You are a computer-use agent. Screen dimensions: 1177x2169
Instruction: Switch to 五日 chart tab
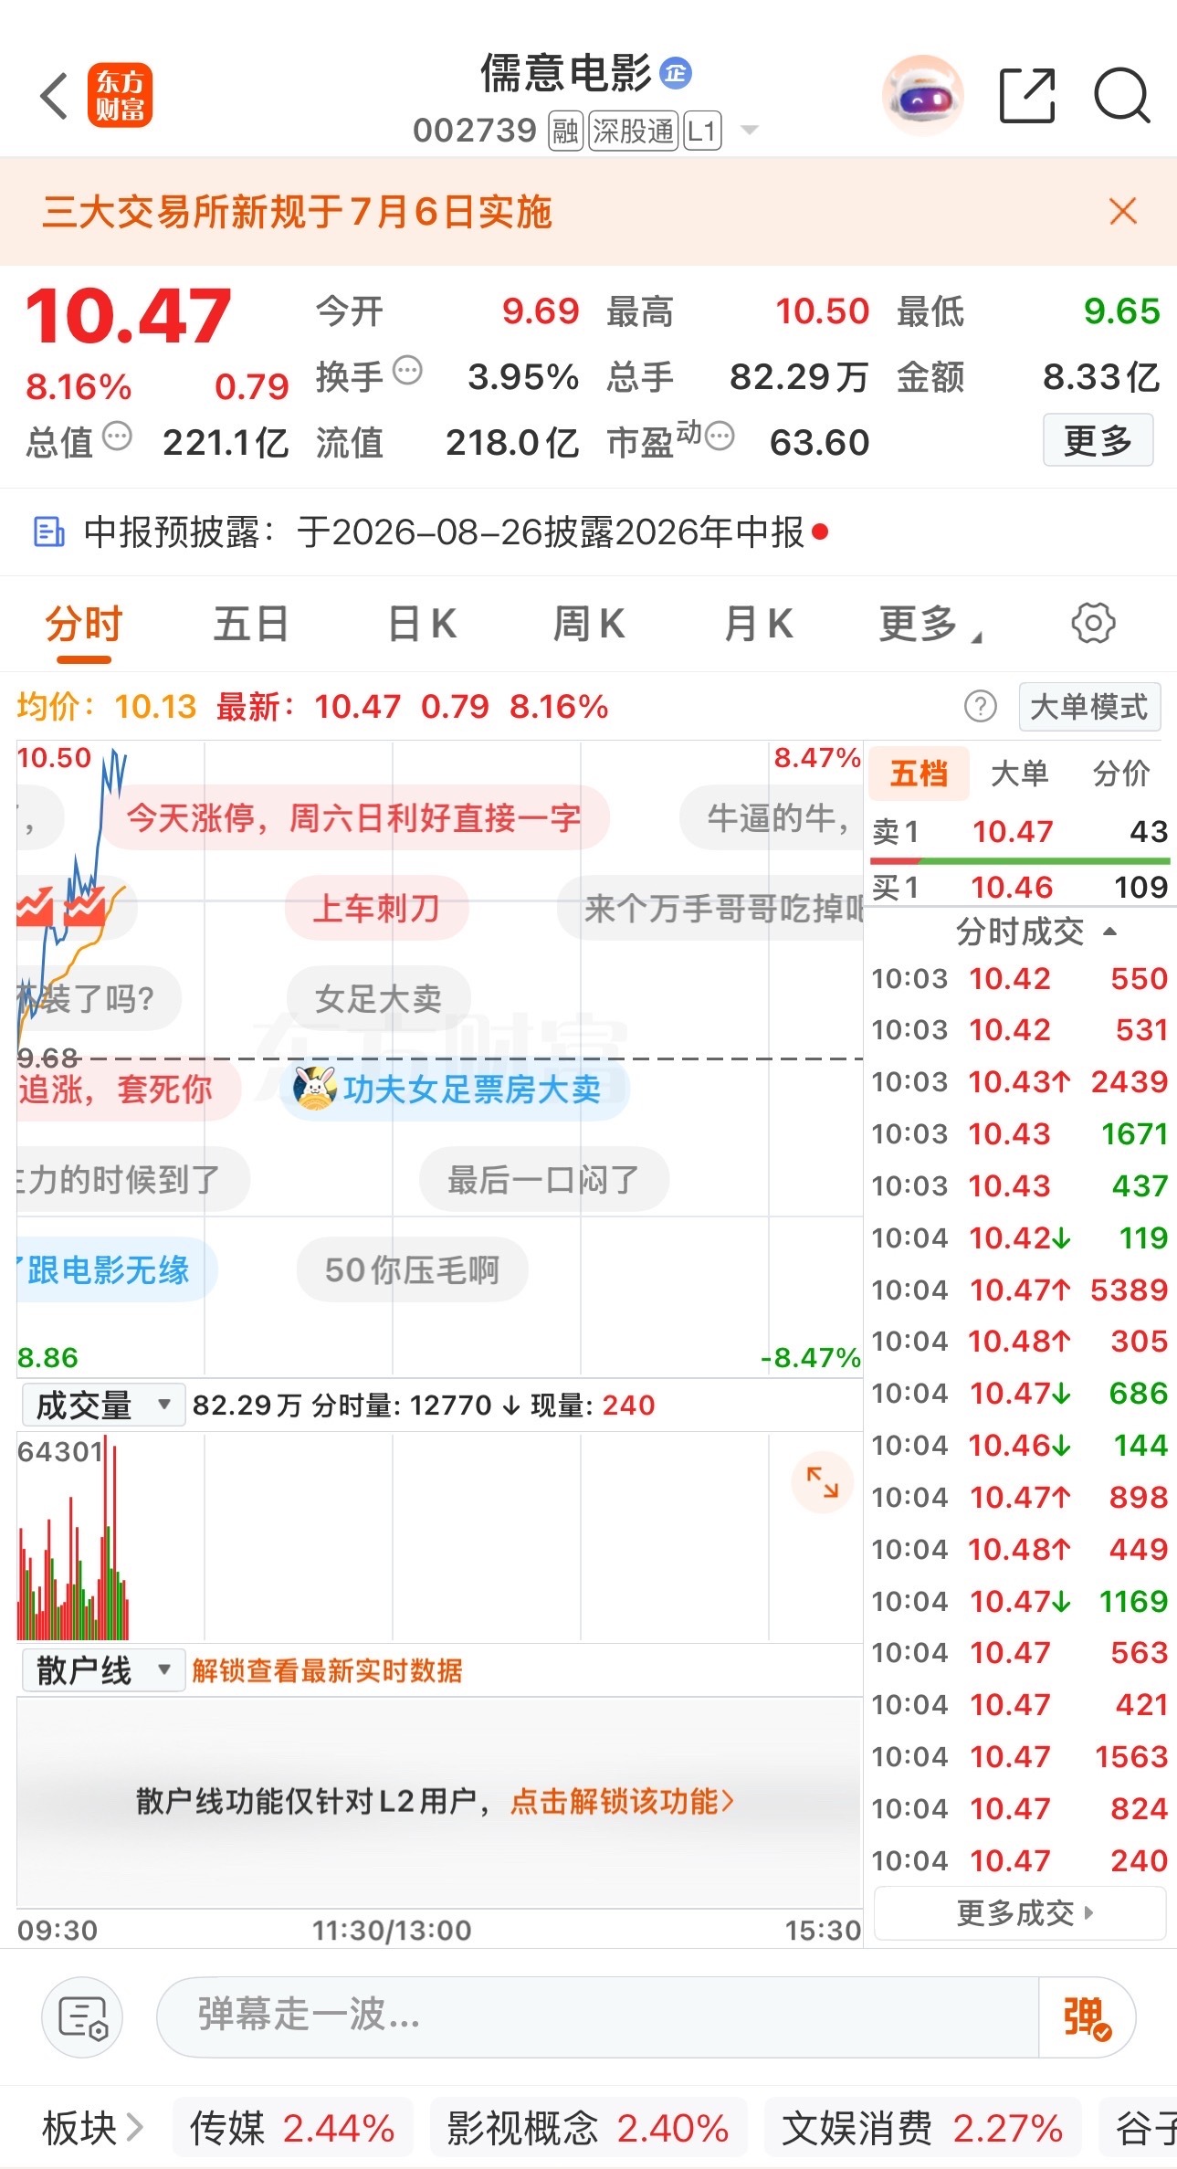251,626
